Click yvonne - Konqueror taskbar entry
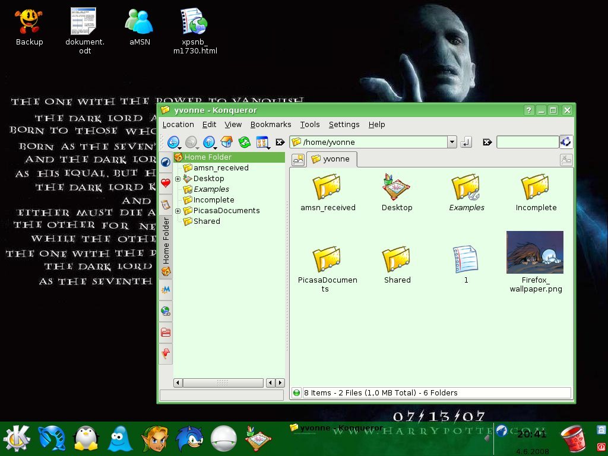The image size is (608, 456). click(336, 428)
